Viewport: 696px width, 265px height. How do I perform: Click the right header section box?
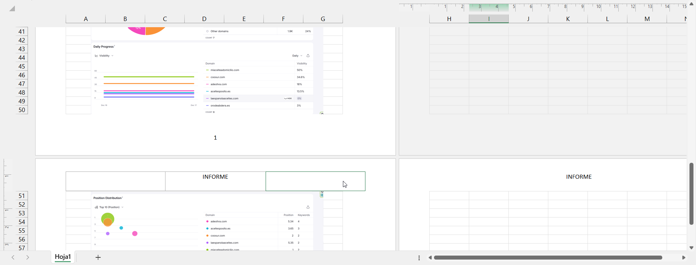(x=315, y=181)
